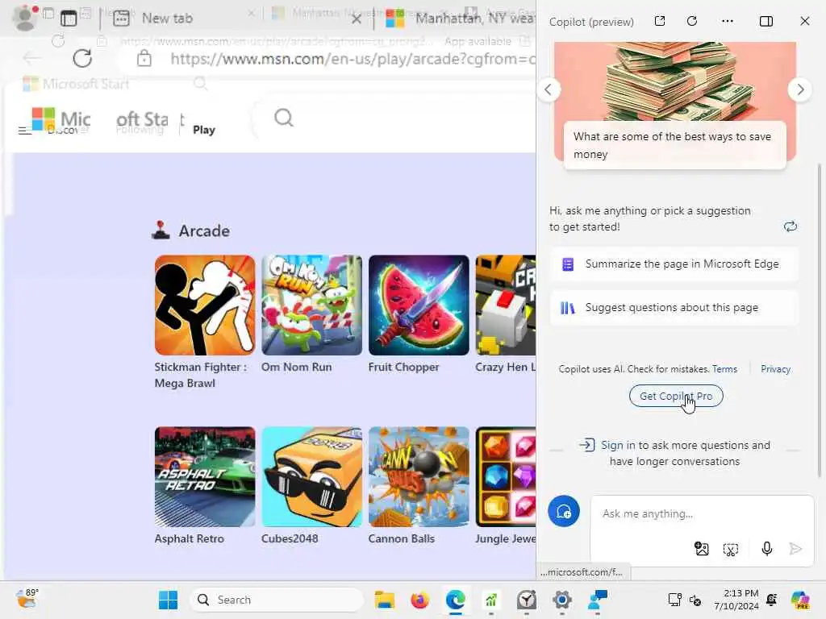
Task: Click Get Copilot Pro button
Action: click(x=676, y=396)
